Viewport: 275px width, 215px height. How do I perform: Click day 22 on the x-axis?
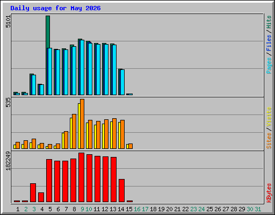(x=185, y=209)
